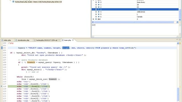Screen dimensions: 182x102
Task: Click the team.php tab file icon
Action: tap(63, 40)
